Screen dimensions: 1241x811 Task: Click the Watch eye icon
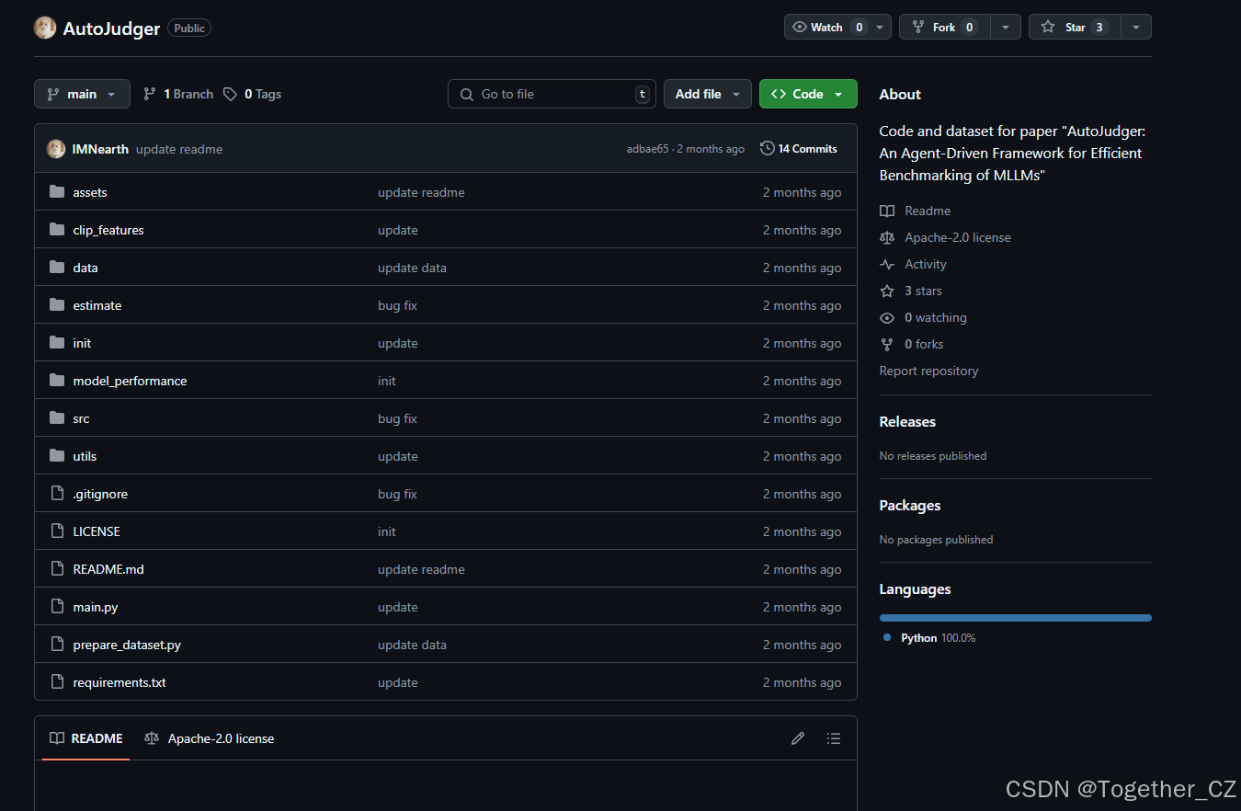[798, 27]
